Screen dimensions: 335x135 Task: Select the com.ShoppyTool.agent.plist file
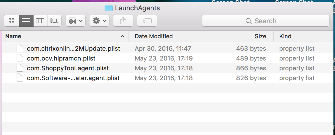pos(68,68)
